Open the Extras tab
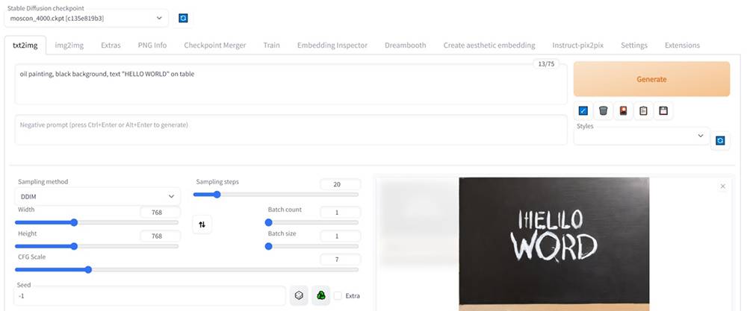The image size is (747, 311). pos(111,45)
